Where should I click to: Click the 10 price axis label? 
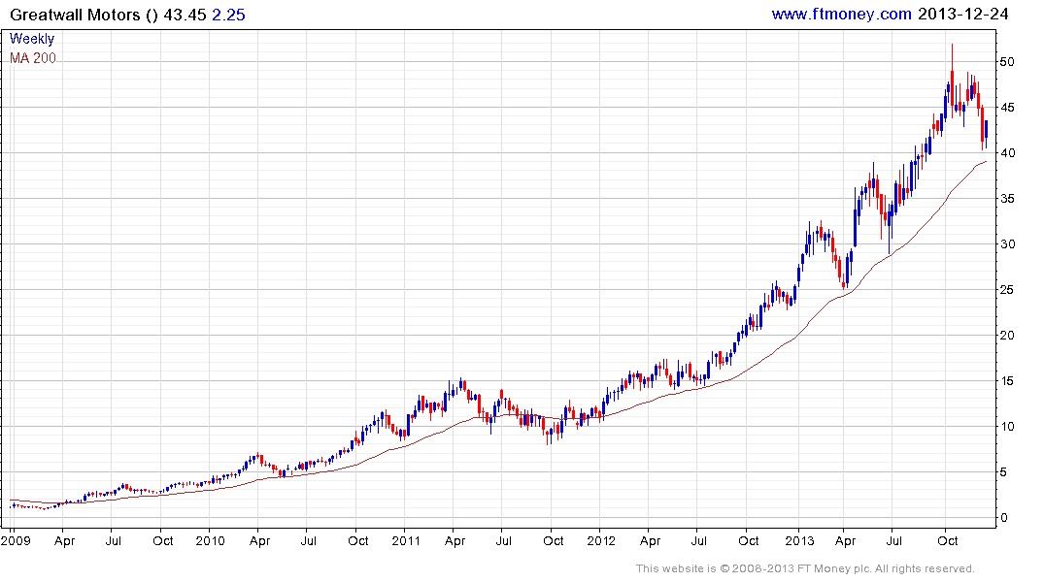[x=1007, y=427]
